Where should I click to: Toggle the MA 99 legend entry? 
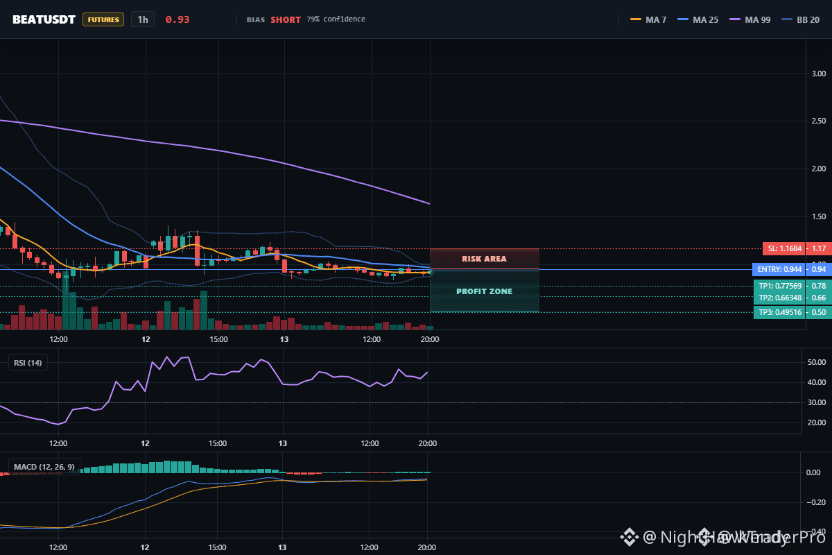coord(749,19)
